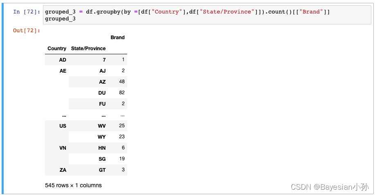
Task: Click state cell WV
Action: pyautogui.click(x=102, y=126)
